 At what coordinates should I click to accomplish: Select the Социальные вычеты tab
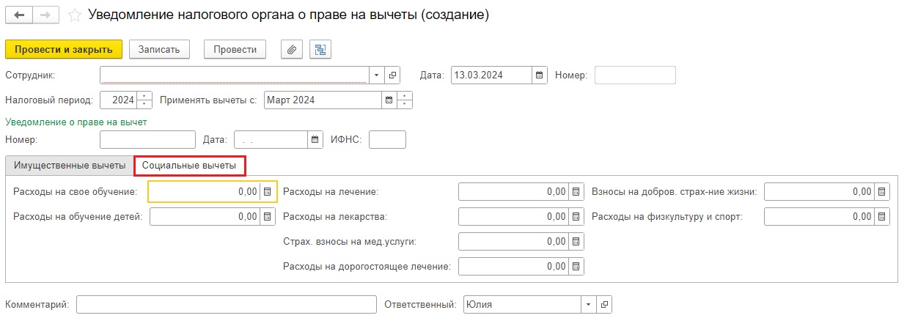tap(189, 166)
